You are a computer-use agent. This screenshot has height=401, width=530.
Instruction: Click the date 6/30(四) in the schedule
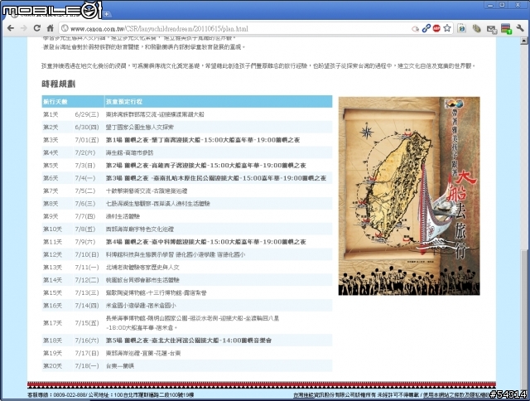point(87,127)
